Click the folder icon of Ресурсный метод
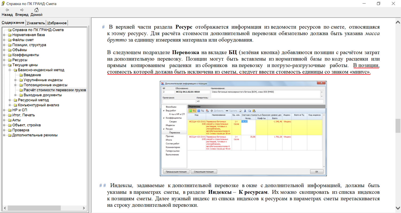Screen dimensions: 401x213 (x=15, y=100)
